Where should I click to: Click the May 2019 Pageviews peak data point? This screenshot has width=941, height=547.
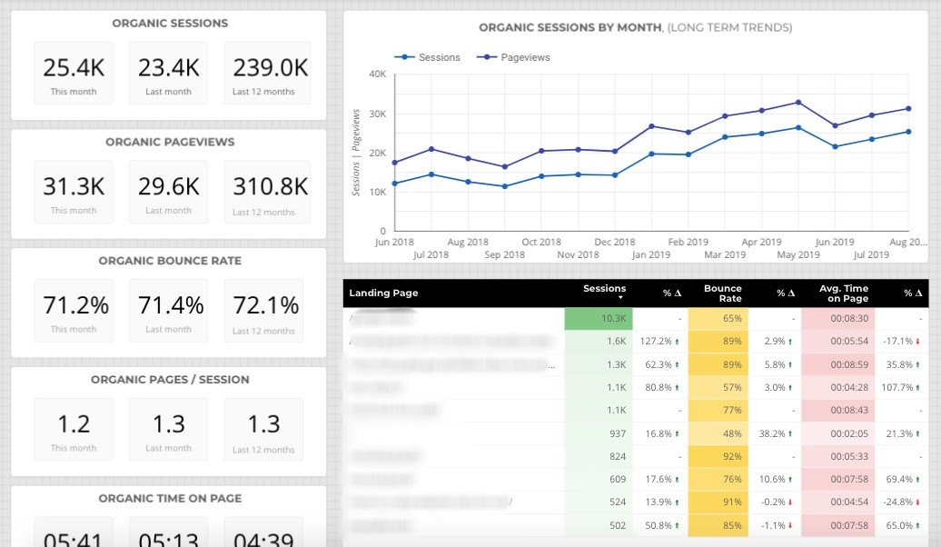pyautogui.click(x=798, y=103)
